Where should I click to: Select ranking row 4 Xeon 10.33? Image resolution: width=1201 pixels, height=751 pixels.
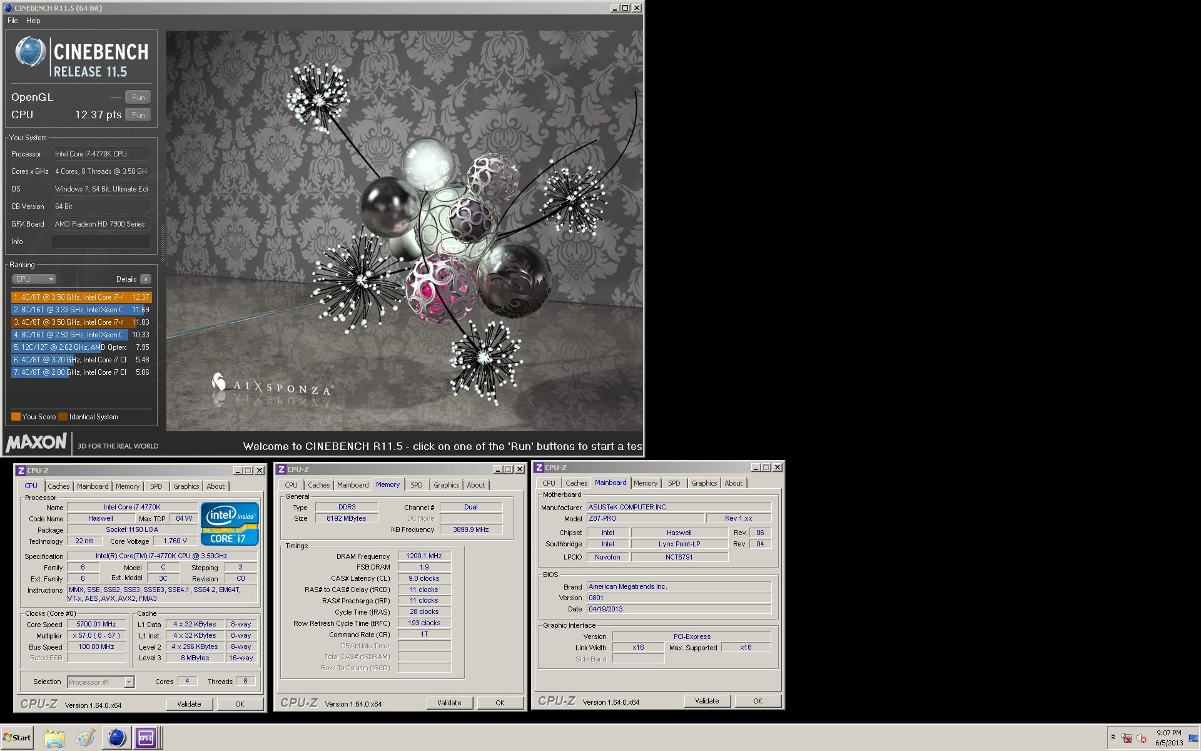[81, 335]
